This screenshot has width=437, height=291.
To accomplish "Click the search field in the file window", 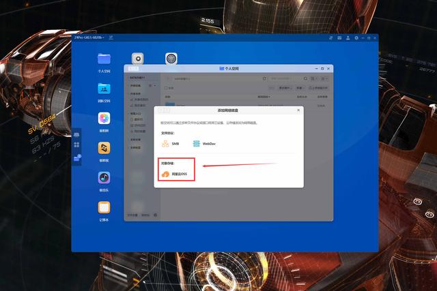I will (x=285, y=79).
